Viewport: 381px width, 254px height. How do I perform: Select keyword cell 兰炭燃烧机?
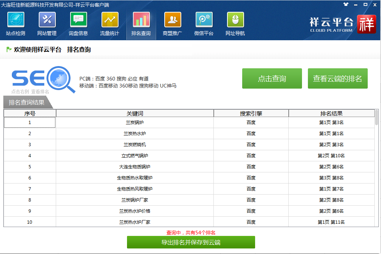point(135,145)
